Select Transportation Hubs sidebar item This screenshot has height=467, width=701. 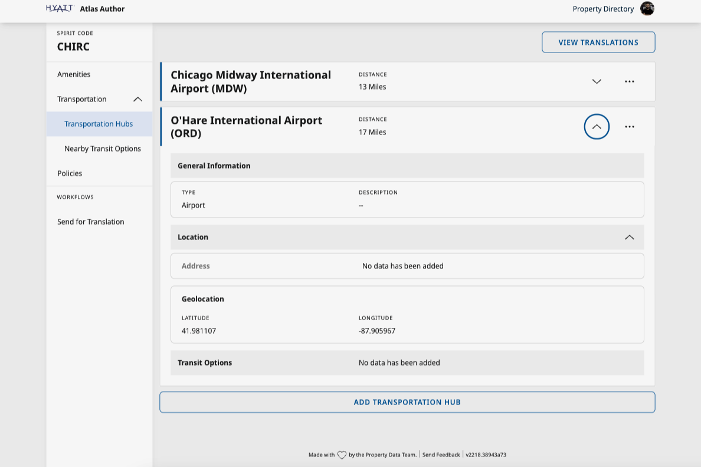pyautogui.click(x=99, y=124)
